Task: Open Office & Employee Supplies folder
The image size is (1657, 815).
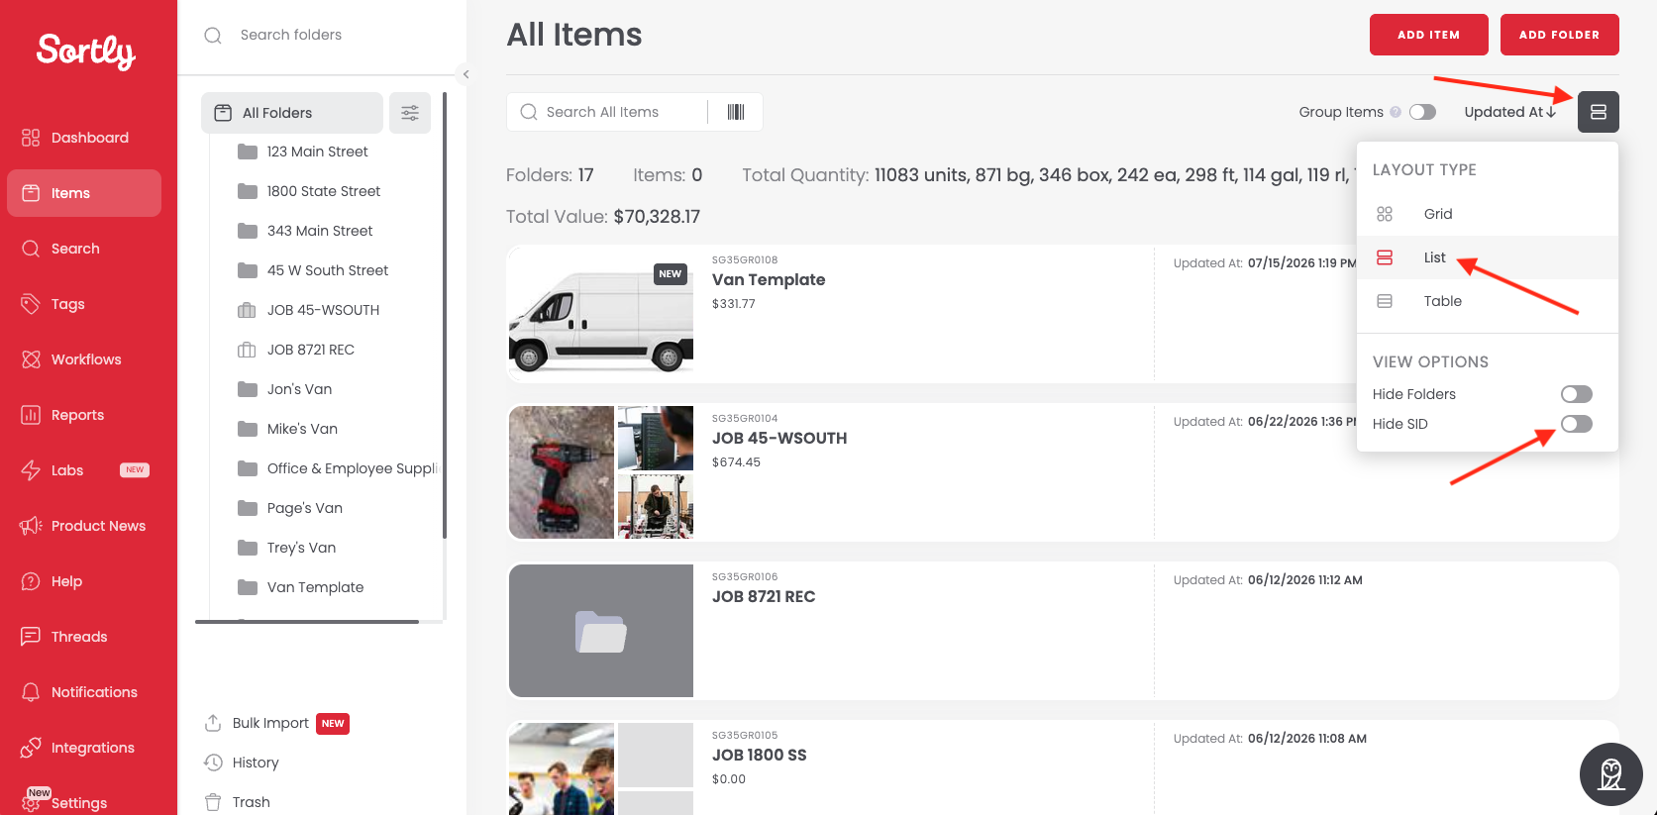Action: click(337, 468)
